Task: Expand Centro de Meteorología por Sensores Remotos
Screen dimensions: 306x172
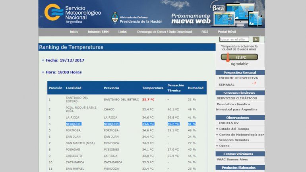Action: (241, 137)
